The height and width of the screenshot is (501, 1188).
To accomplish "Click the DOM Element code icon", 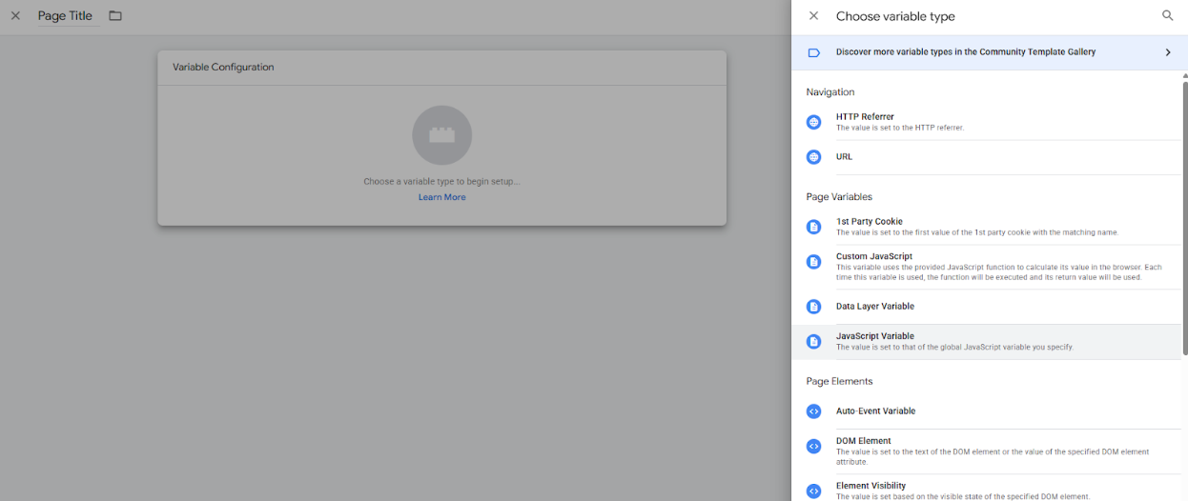I will (x=813, y=447).
